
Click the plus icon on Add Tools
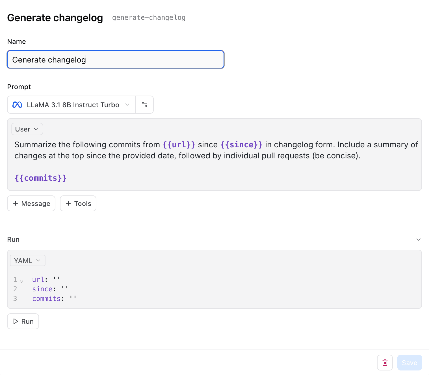(68, 203)
